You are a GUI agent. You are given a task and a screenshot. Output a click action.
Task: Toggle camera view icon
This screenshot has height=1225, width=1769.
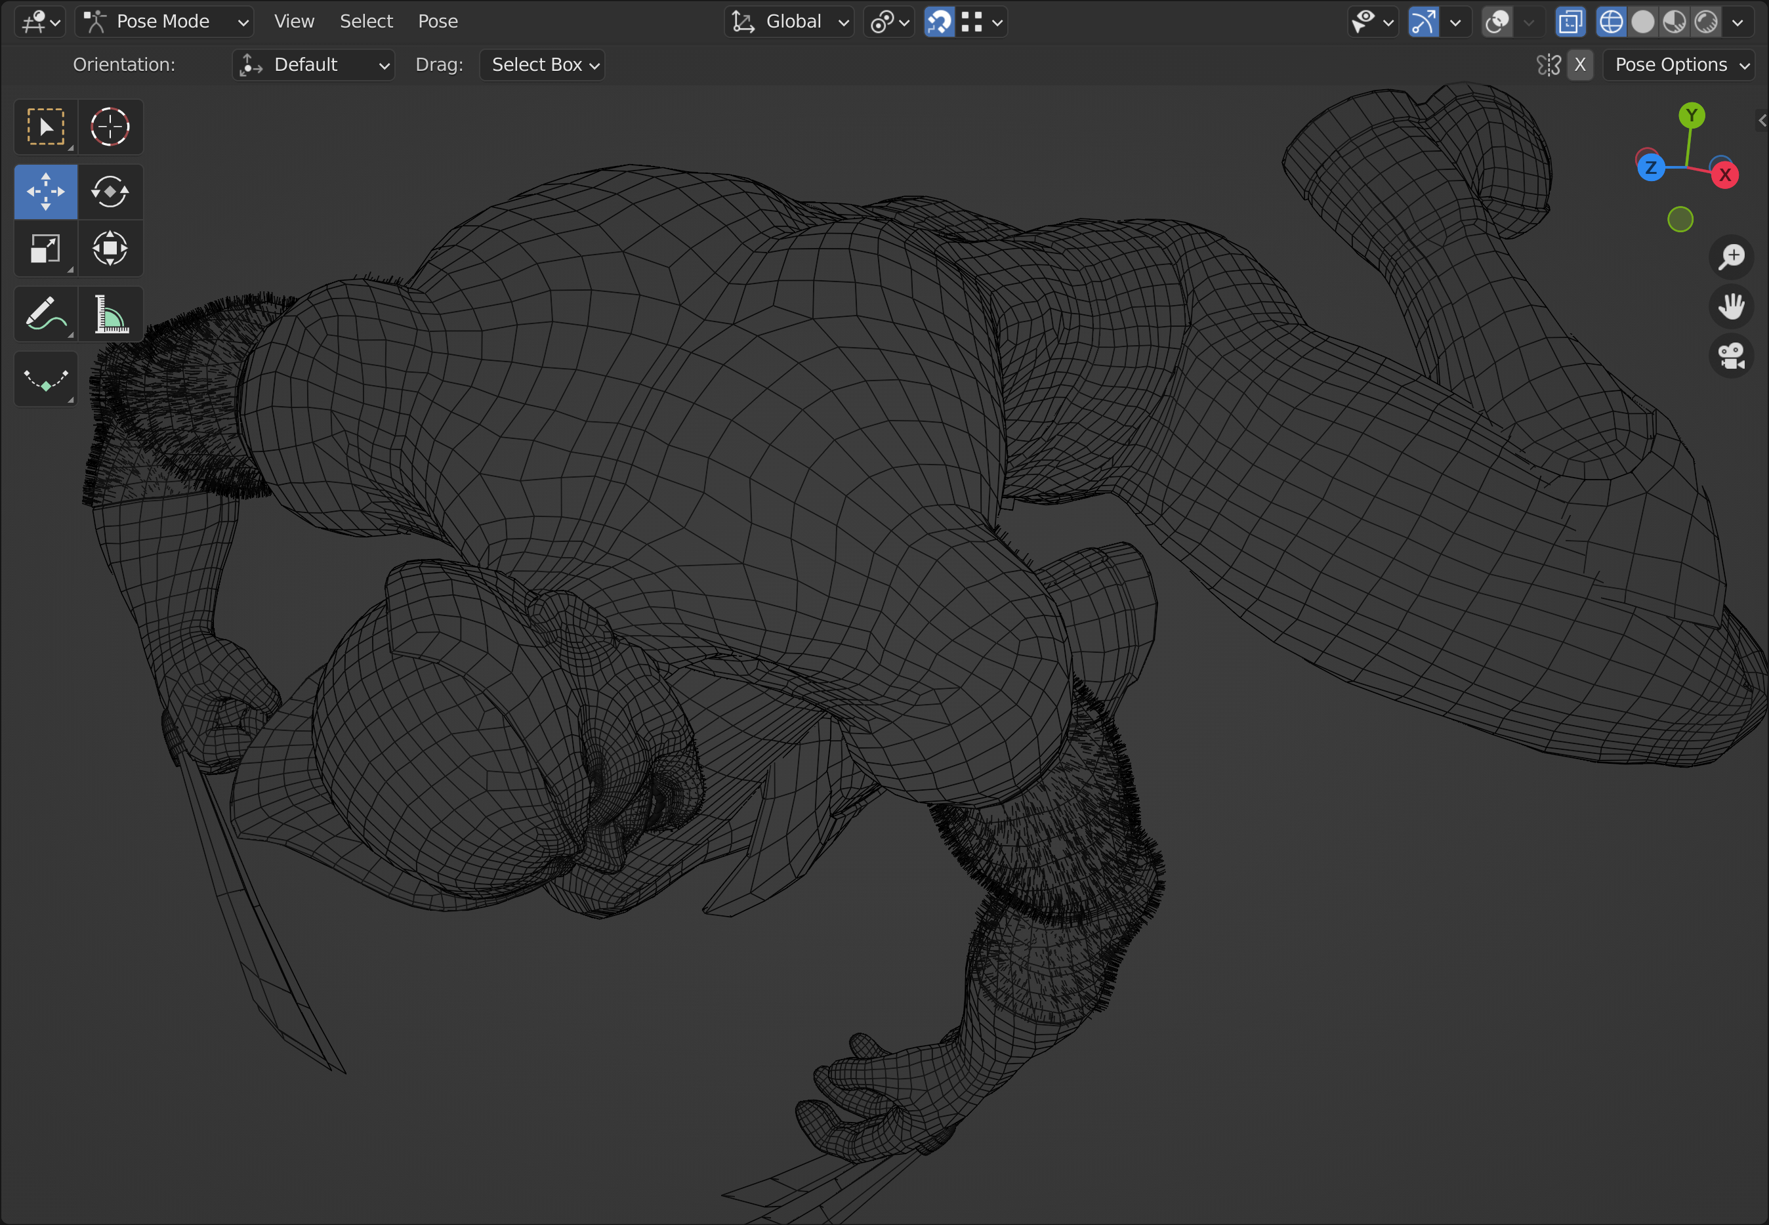tap(1732, 356)
